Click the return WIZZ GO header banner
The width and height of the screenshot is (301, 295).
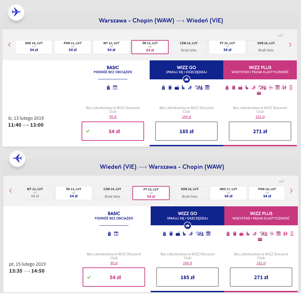[x=187, y=216]
